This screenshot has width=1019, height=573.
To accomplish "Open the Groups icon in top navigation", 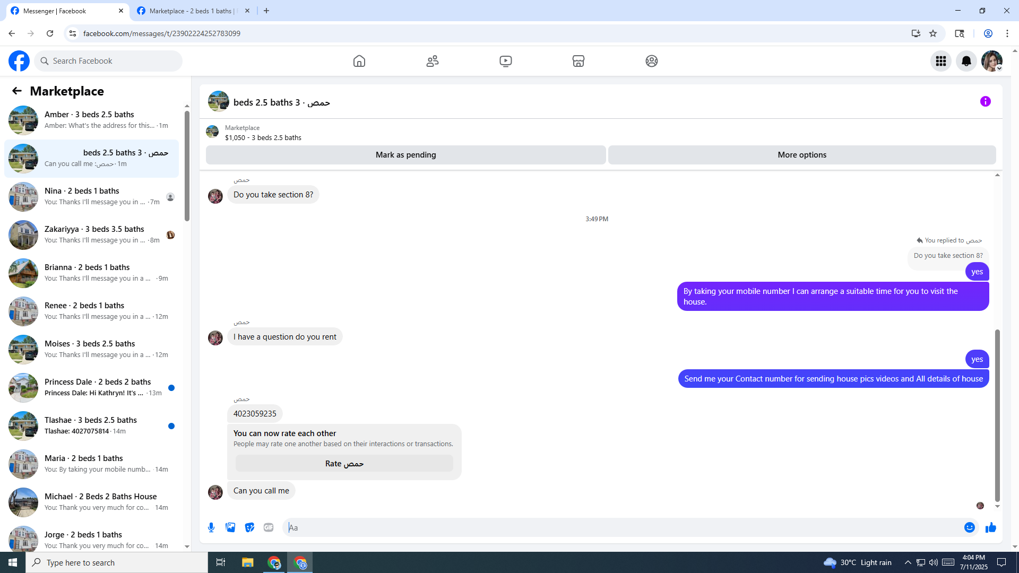I will [x=652, y=61].
